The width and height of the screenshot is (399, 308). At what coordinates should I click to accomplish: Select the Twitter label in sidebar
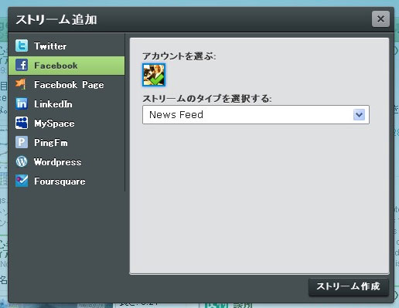point(50,46)
